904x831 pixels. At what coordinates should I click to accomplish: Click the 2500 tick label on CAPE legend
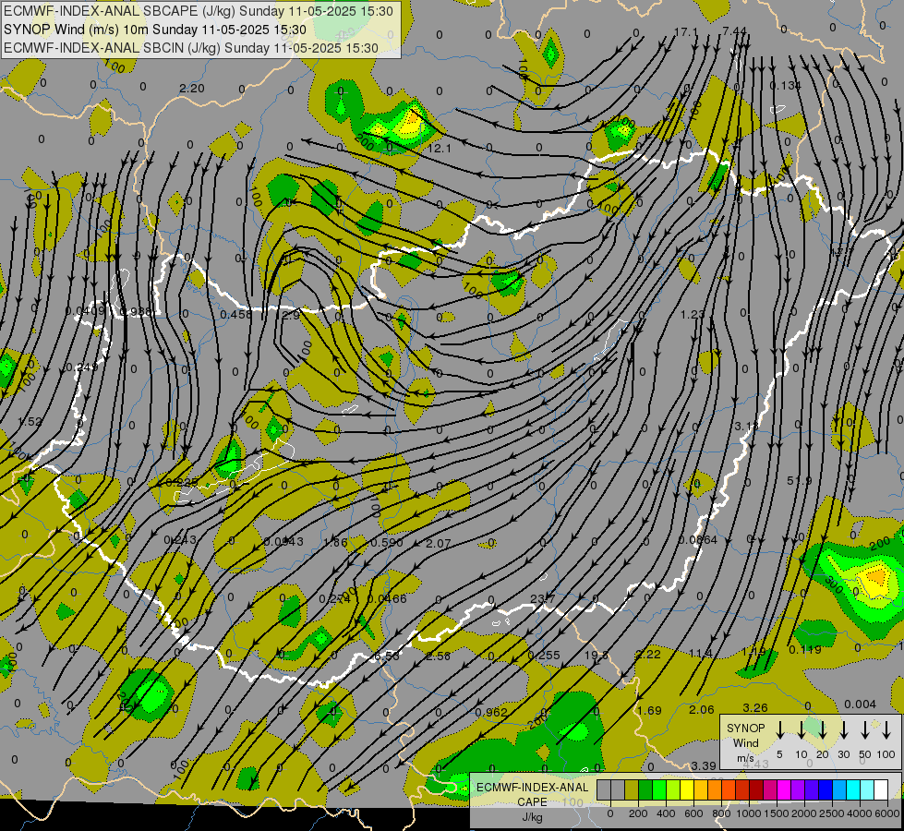coord(832,813)
